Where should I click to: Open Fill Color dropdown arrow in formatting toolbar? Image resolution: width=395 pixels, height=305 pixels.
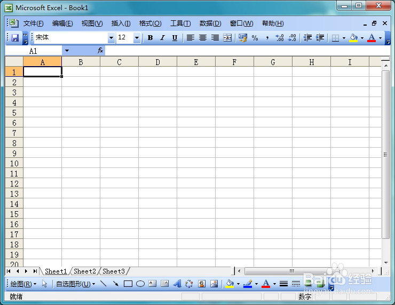[x=362, y=38]
